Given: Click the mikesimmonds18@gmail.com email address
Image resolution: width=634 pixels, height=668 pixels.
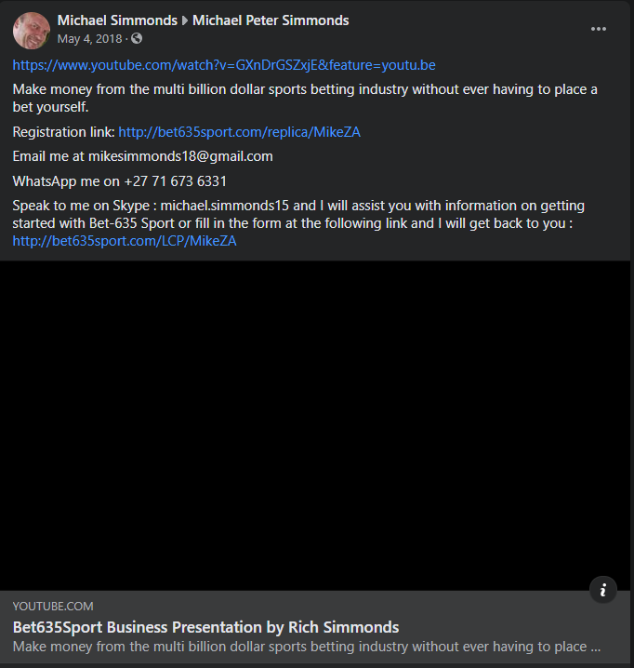Looking at the screenshot, I should tap(180, 156).
